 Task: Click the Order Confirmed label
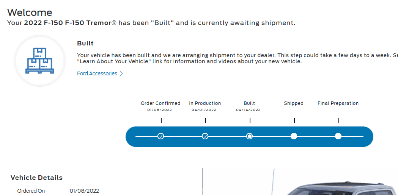(160, 103)
